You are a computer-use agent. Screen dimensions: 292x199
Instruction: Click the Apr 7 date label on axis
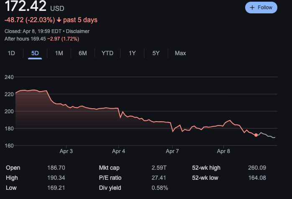pos(172,151)
